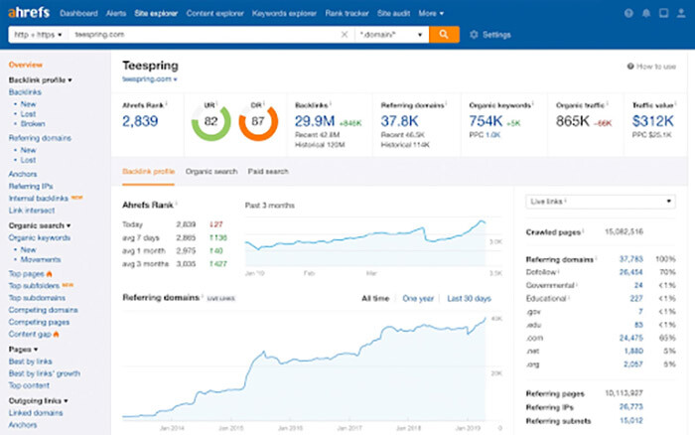Click the ahrefs logo
The height and width of the screenshot is (435, 695).
tap(29, 12)
